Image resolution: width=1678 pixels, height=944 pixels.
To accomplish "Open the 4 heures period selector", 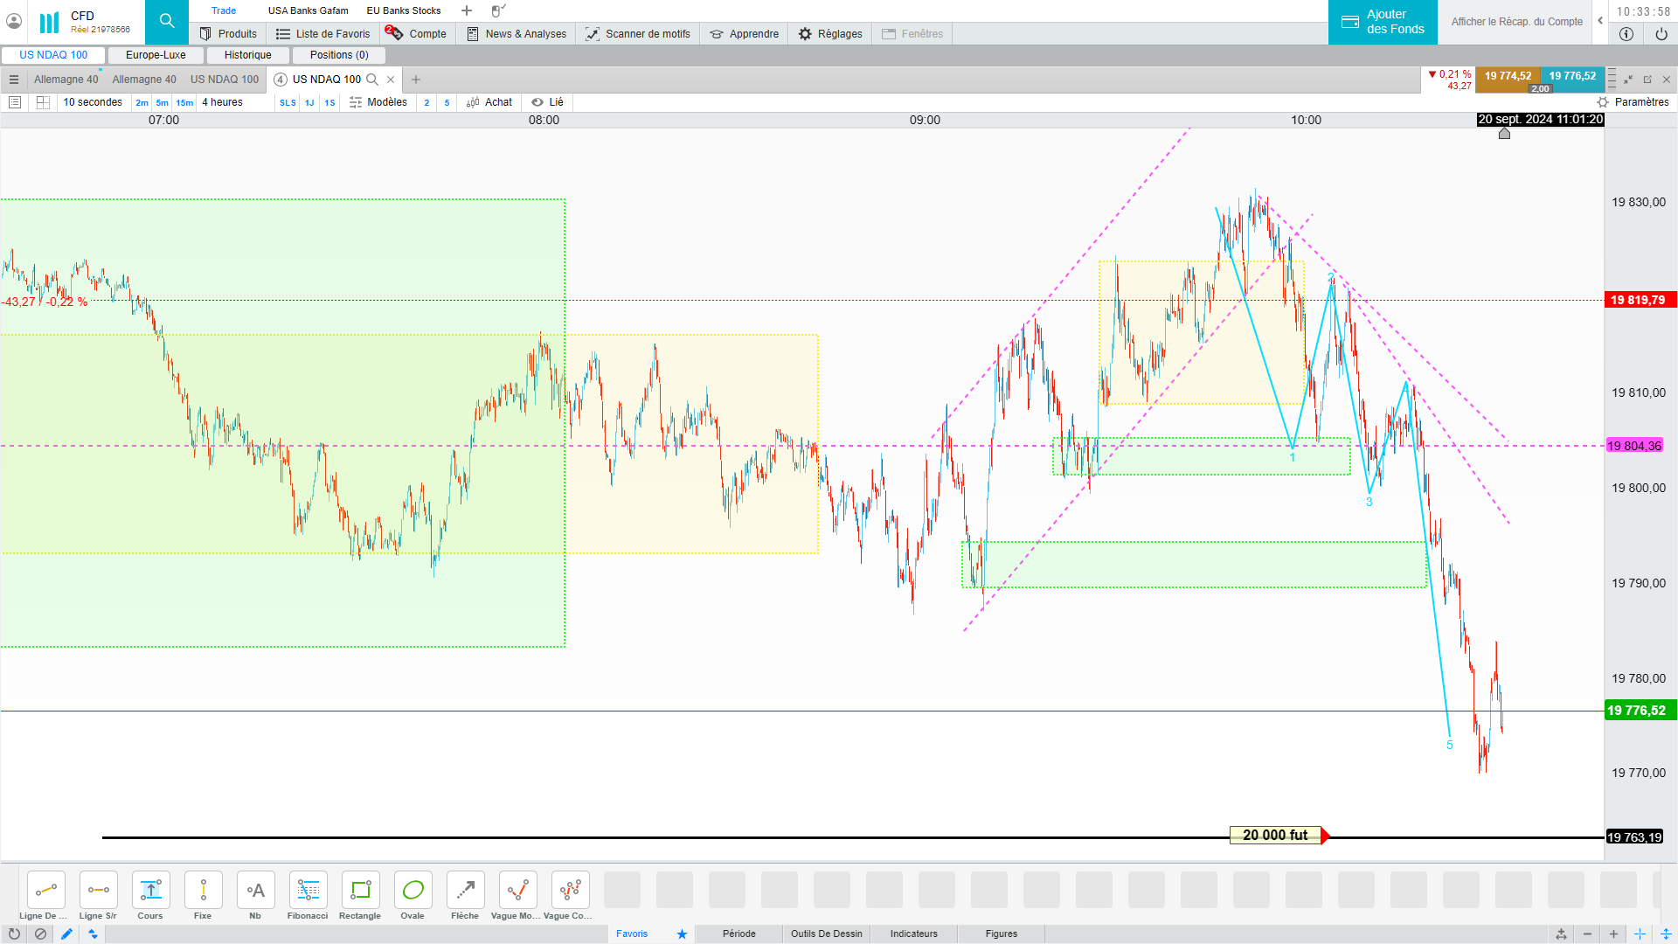I will (223, 102).
